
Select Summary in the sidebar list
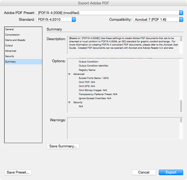23,62
